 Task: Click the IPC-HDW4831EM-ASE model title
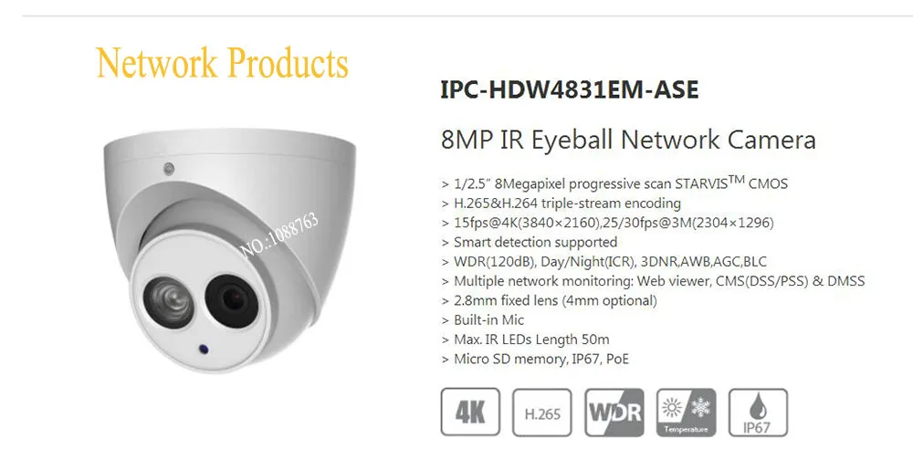point(570,89)
